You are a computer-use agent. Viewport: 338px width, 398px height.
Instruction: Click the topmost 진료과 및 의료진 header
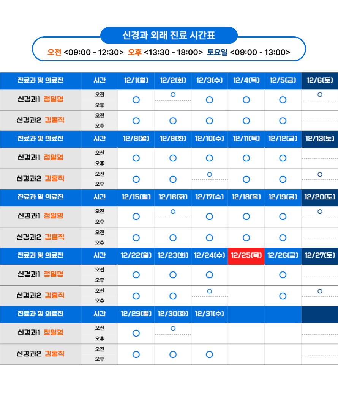coord(40,81)
